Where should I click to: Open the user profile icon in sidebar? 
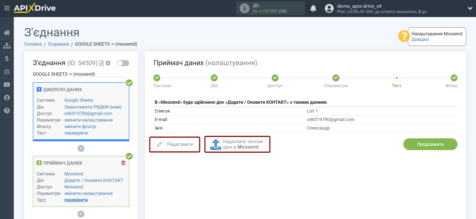(x=7, y=97)
